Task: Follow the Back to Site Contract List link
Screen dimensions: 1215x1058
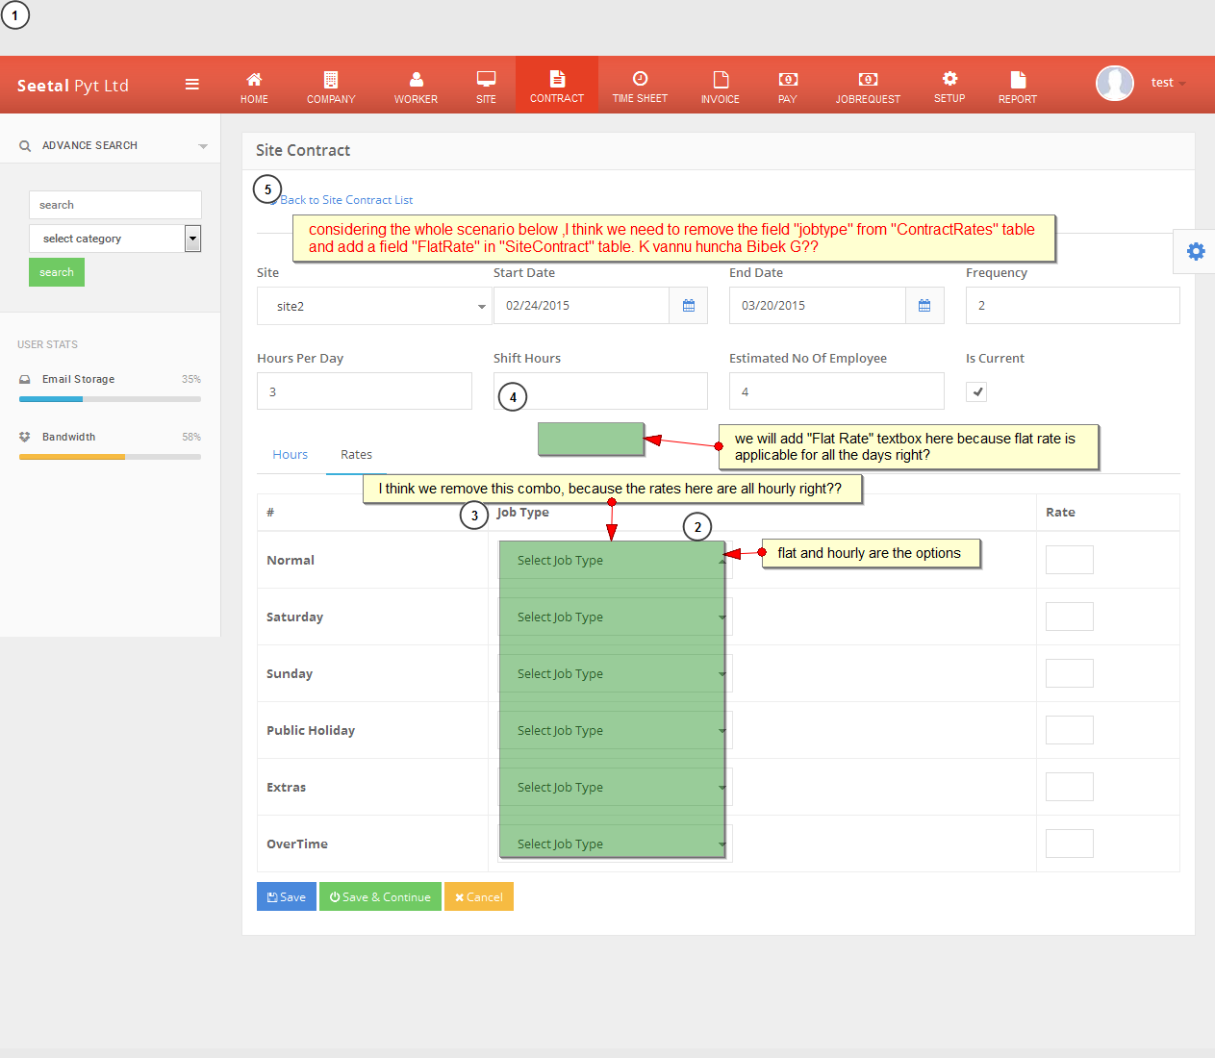Action: [346, 200]
